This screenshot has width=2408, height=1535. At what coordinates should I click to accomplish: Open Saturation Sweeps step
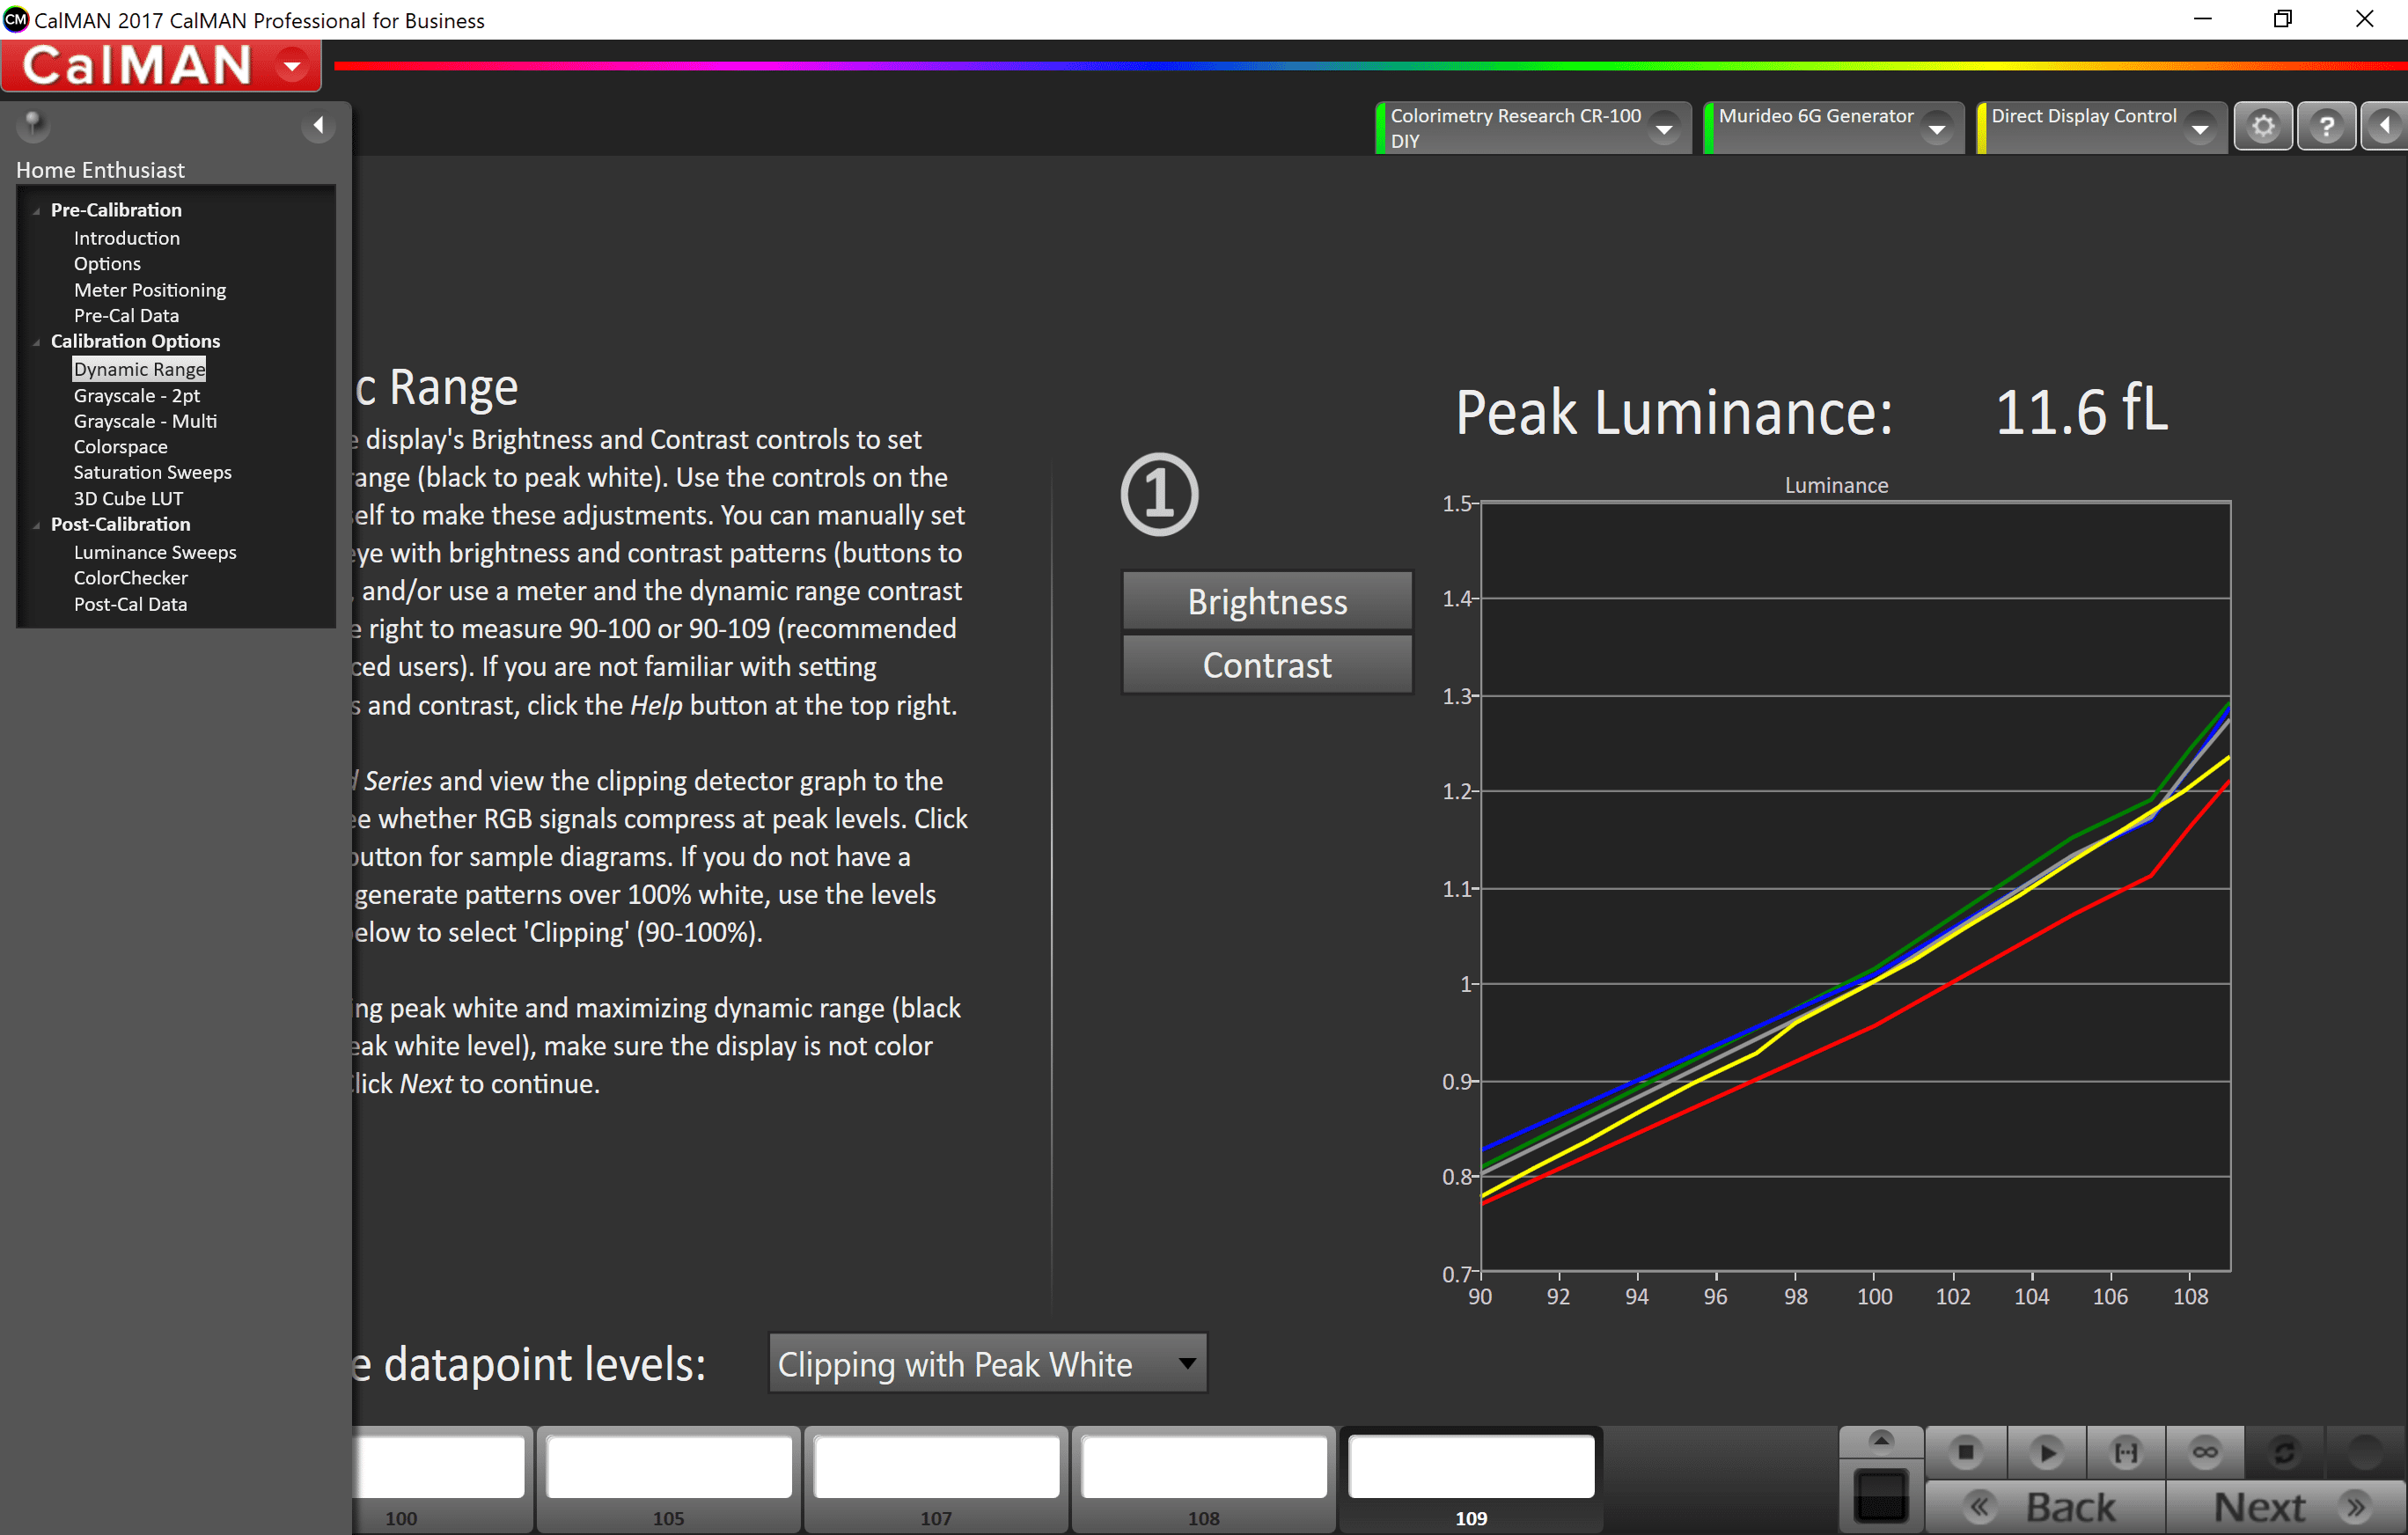point(153,473)
